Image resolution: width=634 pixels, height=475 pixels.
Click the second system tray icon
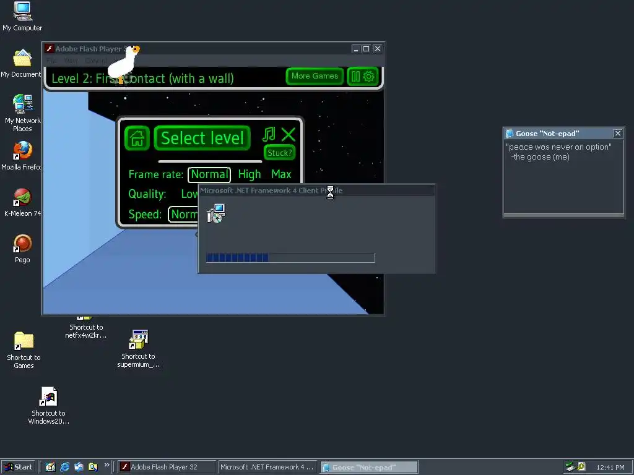point(581,466)
